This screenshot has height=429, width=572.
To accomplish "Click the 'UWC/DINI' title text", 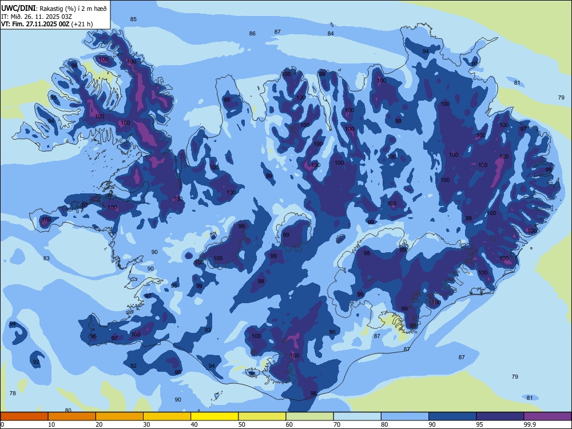I will (18, 9).
